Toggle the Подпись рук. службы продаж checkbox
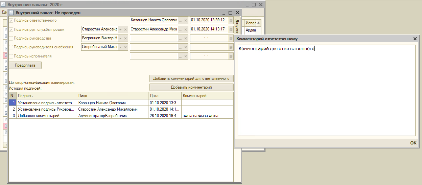Image resolution: width=422 pixels, height=185 pixels. coord(11,29)
